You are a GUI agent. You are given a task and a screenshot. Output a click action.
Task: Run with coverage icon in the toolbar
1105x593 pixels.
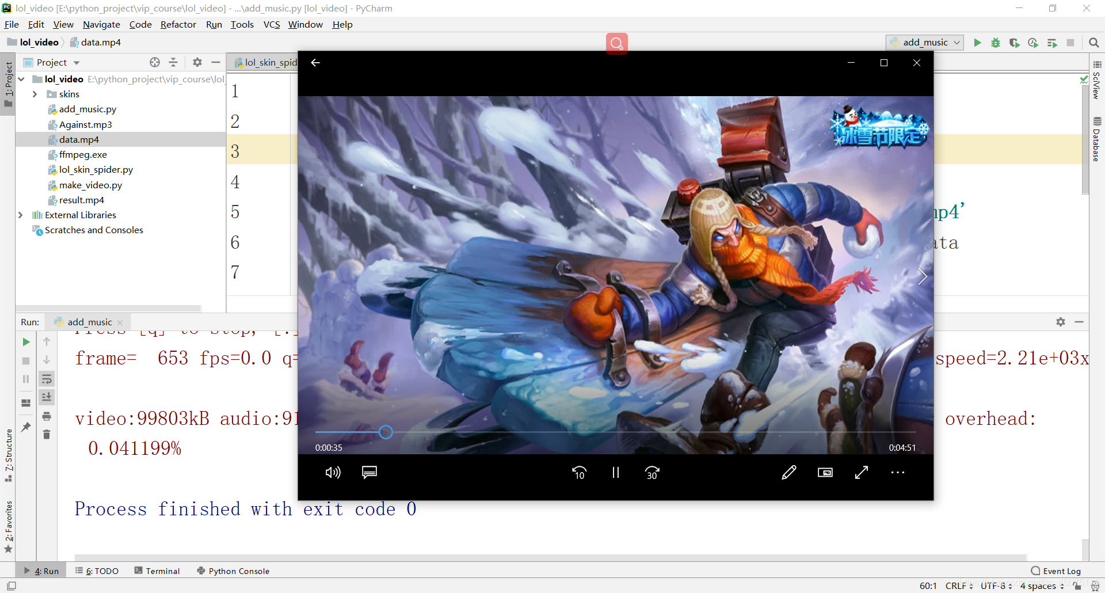(x=1014, y=43)
